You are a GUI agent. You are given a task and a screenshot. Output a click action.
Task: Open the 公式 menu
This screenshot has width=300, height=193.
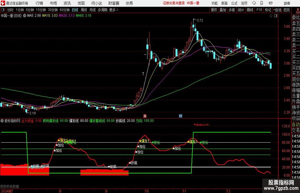click(x=234, y=3)
